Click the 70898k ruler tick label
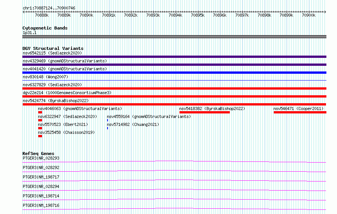Viewport: 337px width, 214px height. (264, 15)
